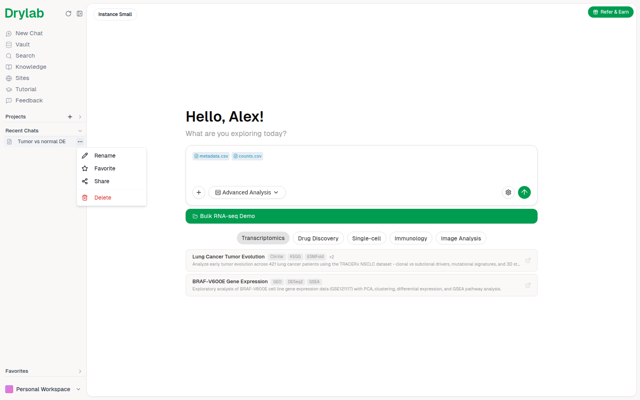Expand the Projects section chevron
Screen dimensions: 640x400
(x=80, y=117)
